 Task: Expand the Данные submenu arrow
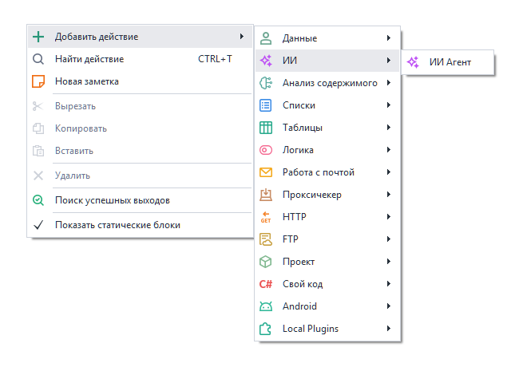pyautogui.click(x=389, y=38)
